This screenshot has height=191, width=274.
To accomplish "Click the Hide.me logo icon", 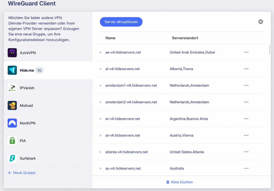I will click(x=12, y=70).
